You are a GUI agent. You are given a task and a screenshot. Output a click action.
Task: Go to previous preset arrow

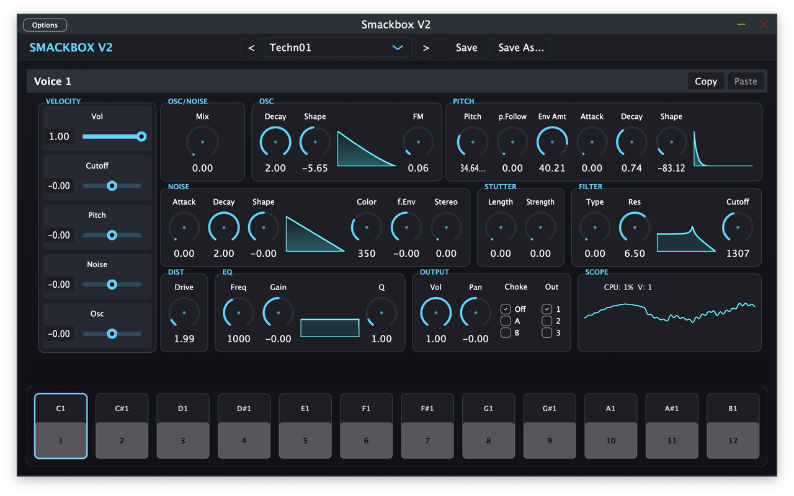251,48
